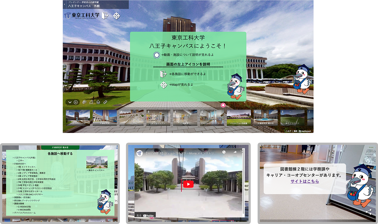Click the 規約 link
378x224 pixels.
coord(295,131)
